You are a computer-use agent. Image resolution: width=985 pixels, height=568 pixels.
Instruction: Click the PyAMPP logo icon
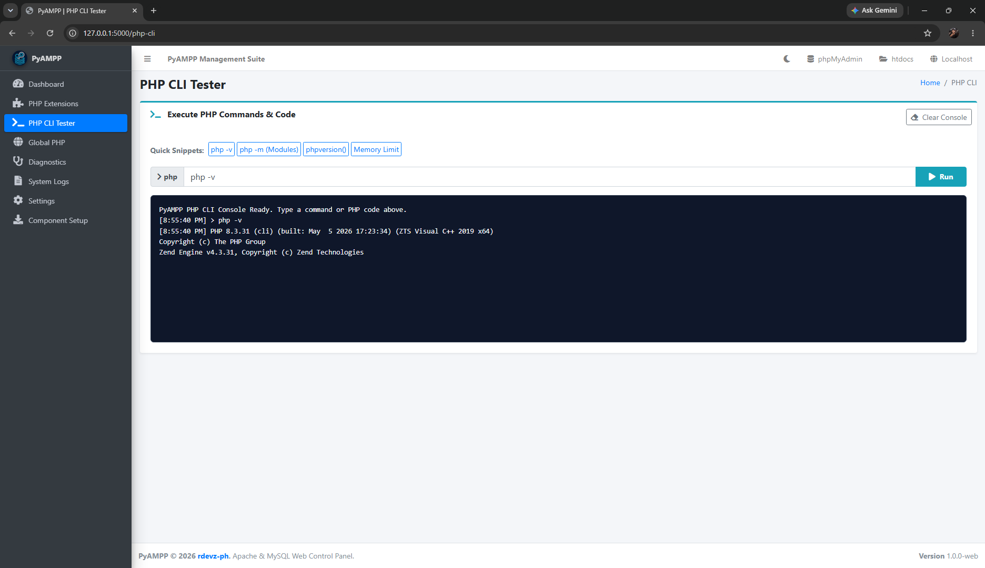pos(19,58)
